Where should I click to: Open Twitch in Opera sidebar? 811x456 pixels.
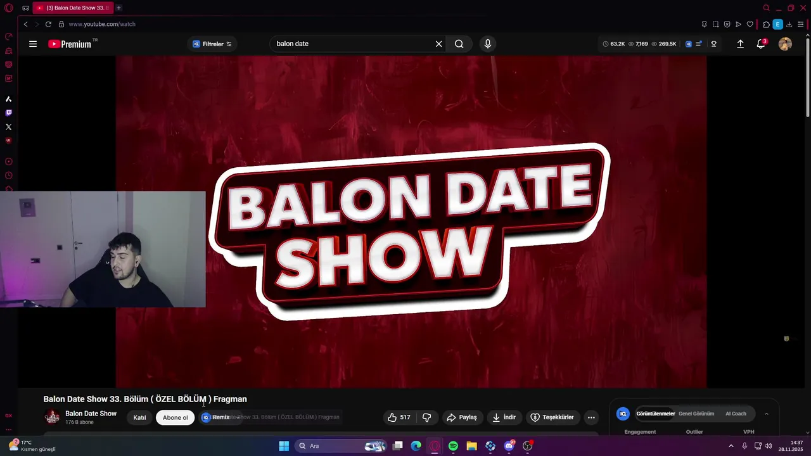[8, 113]
